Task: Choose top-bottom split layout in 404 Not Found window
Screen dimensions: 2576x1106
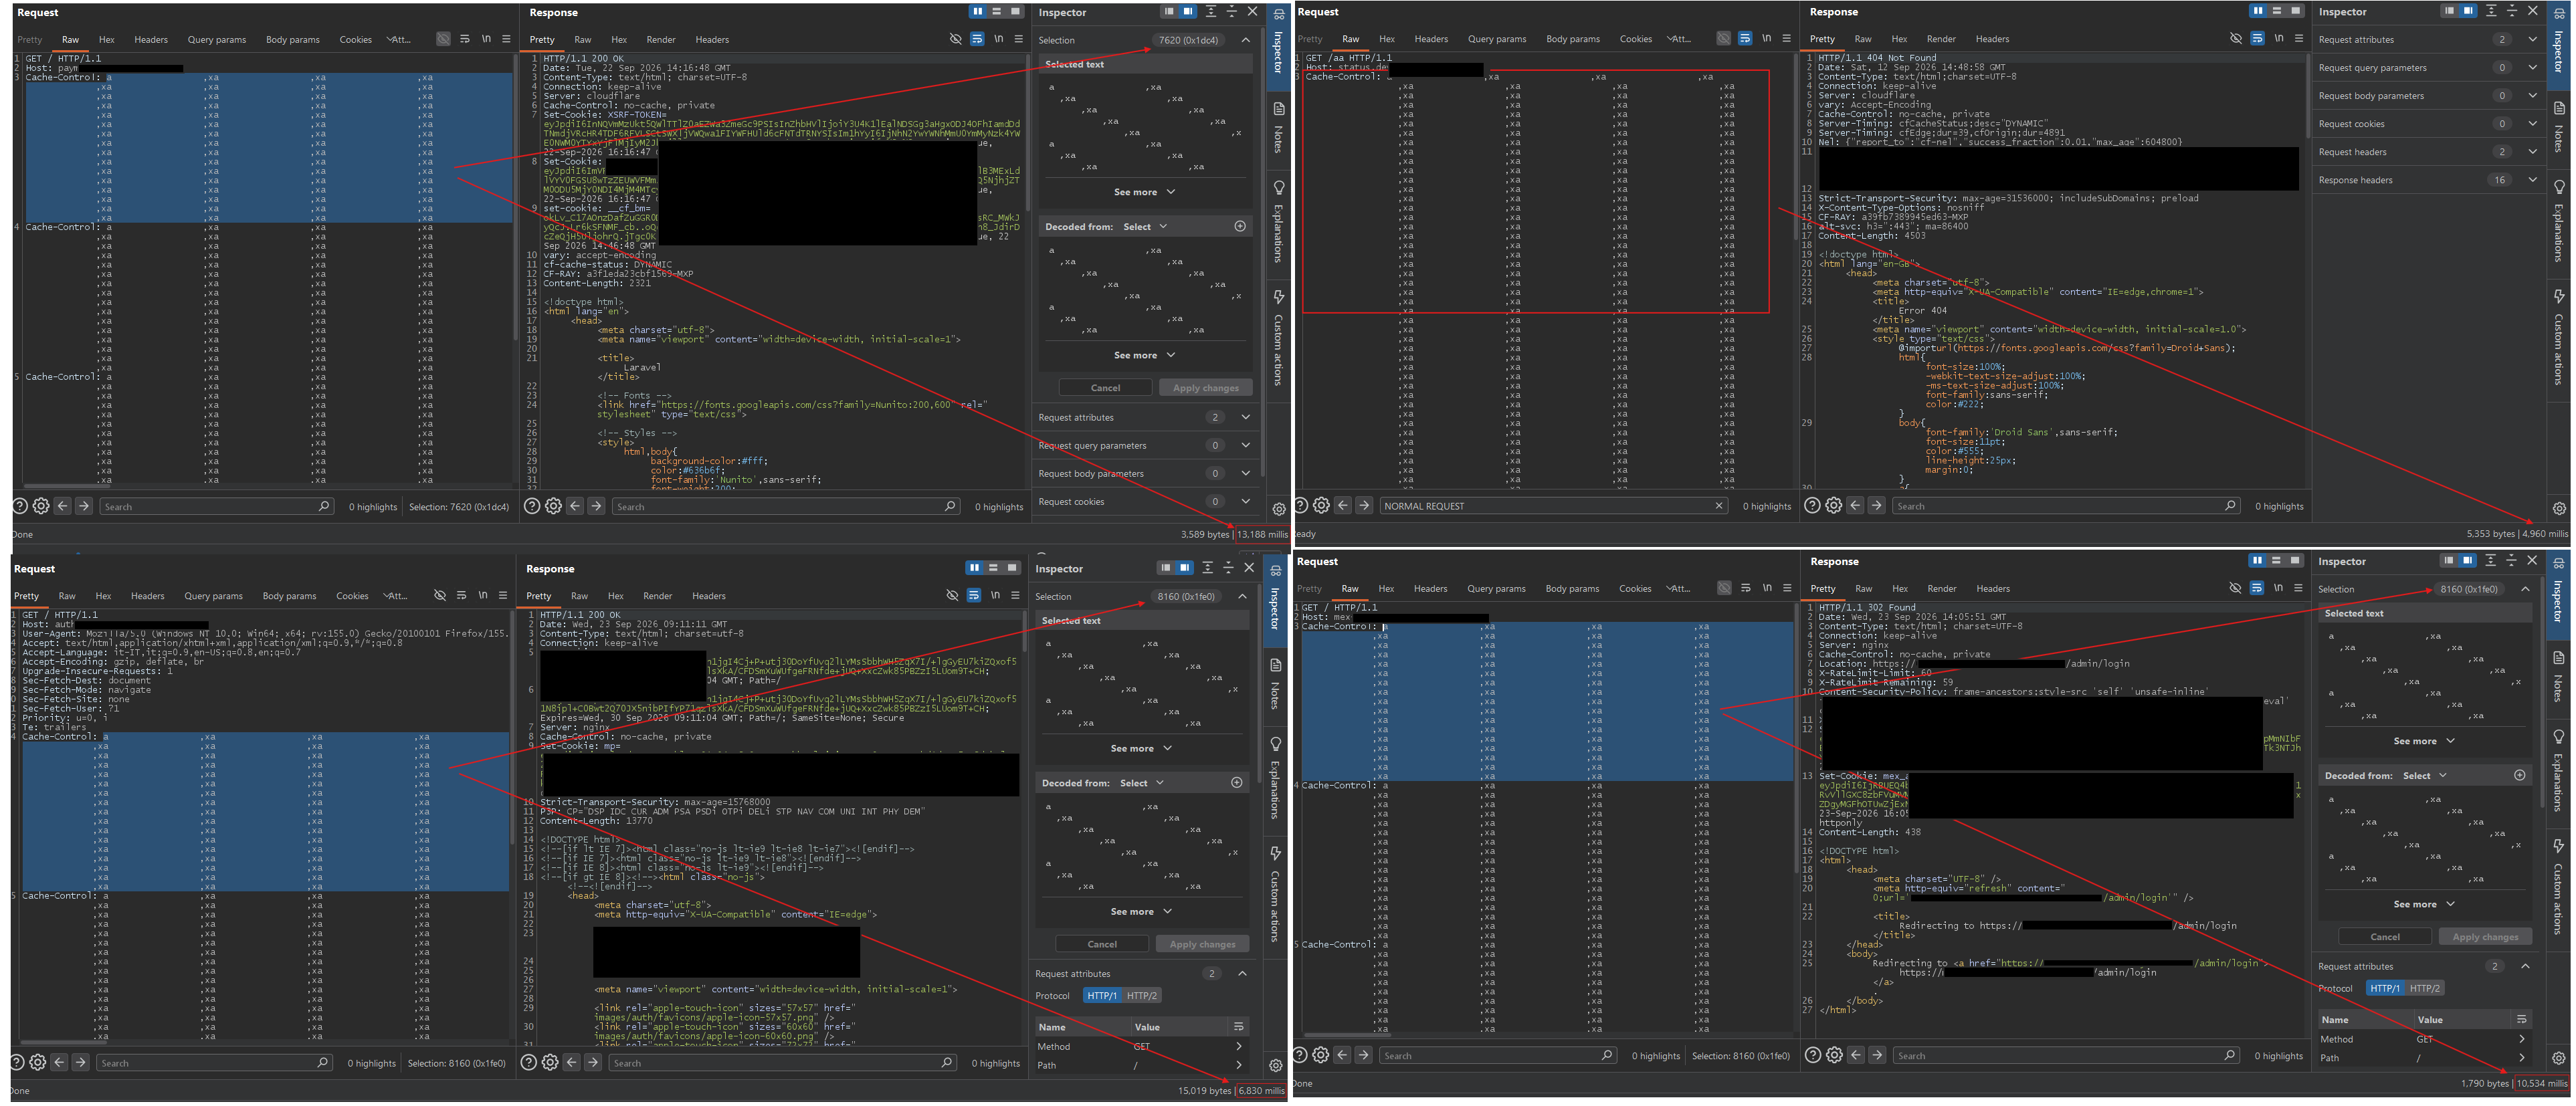Action: pyautogui.click(x=2276, y=11)
